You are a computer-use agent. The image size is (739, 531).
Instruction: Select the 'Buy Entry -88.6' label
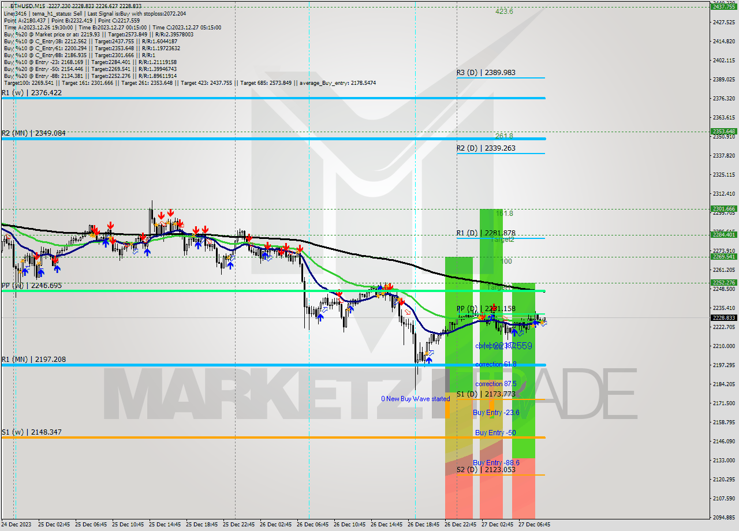pyautogui.click(x=496, y=463)
